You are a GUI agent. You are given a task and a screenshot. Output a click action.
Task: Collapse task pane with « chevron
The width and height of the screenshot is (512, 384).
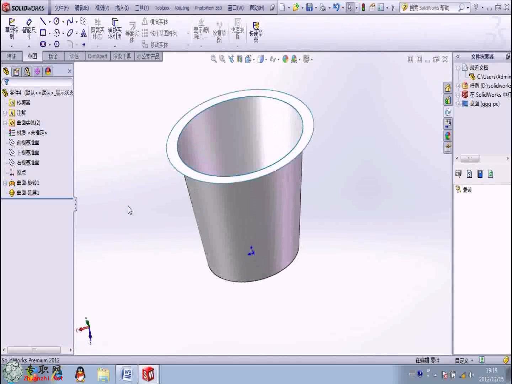[x=458, y=57]
